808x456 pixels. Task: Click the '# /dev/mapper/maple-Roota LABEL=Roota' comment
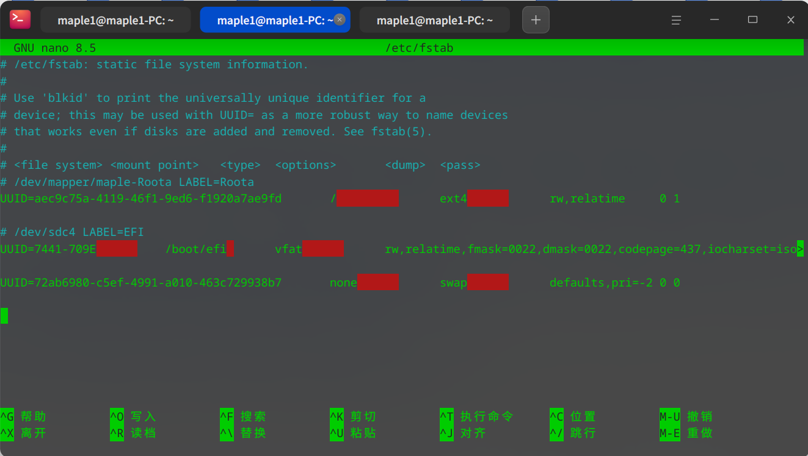point(127,182)
